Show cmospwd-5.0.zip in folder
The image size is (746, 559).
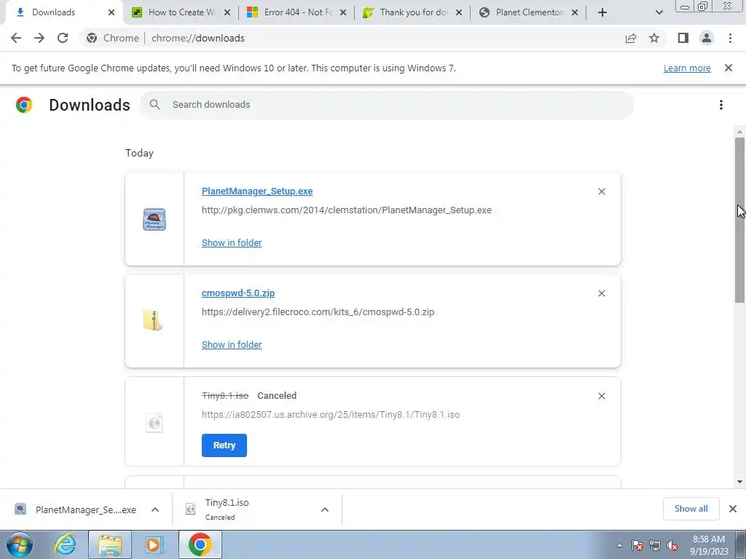click(232, 344)
